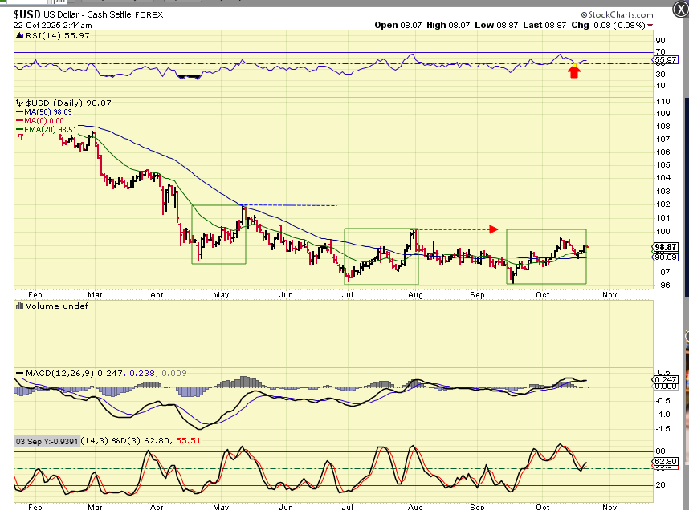The width and height of the screenshot is (689, 510).
Task: Click the candlestick icon beside $USD (Daily)
Action: click(x=20, y=103)
